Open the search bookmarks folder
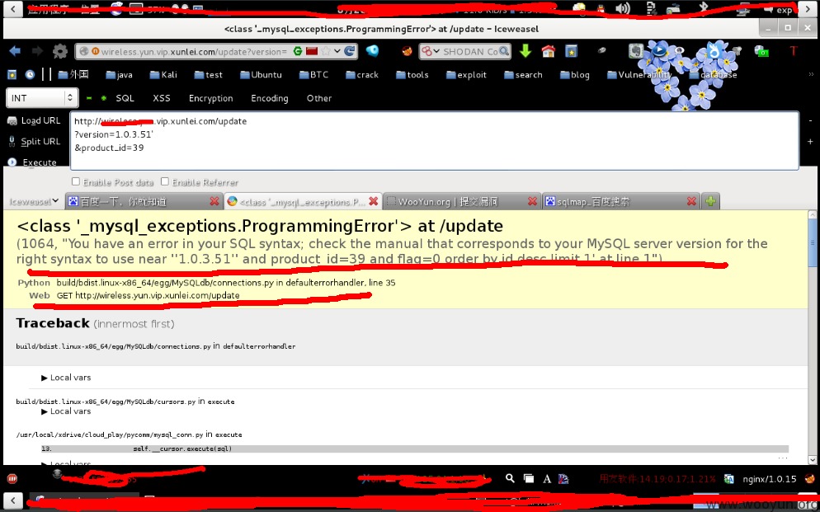 (x=523, y=75)
